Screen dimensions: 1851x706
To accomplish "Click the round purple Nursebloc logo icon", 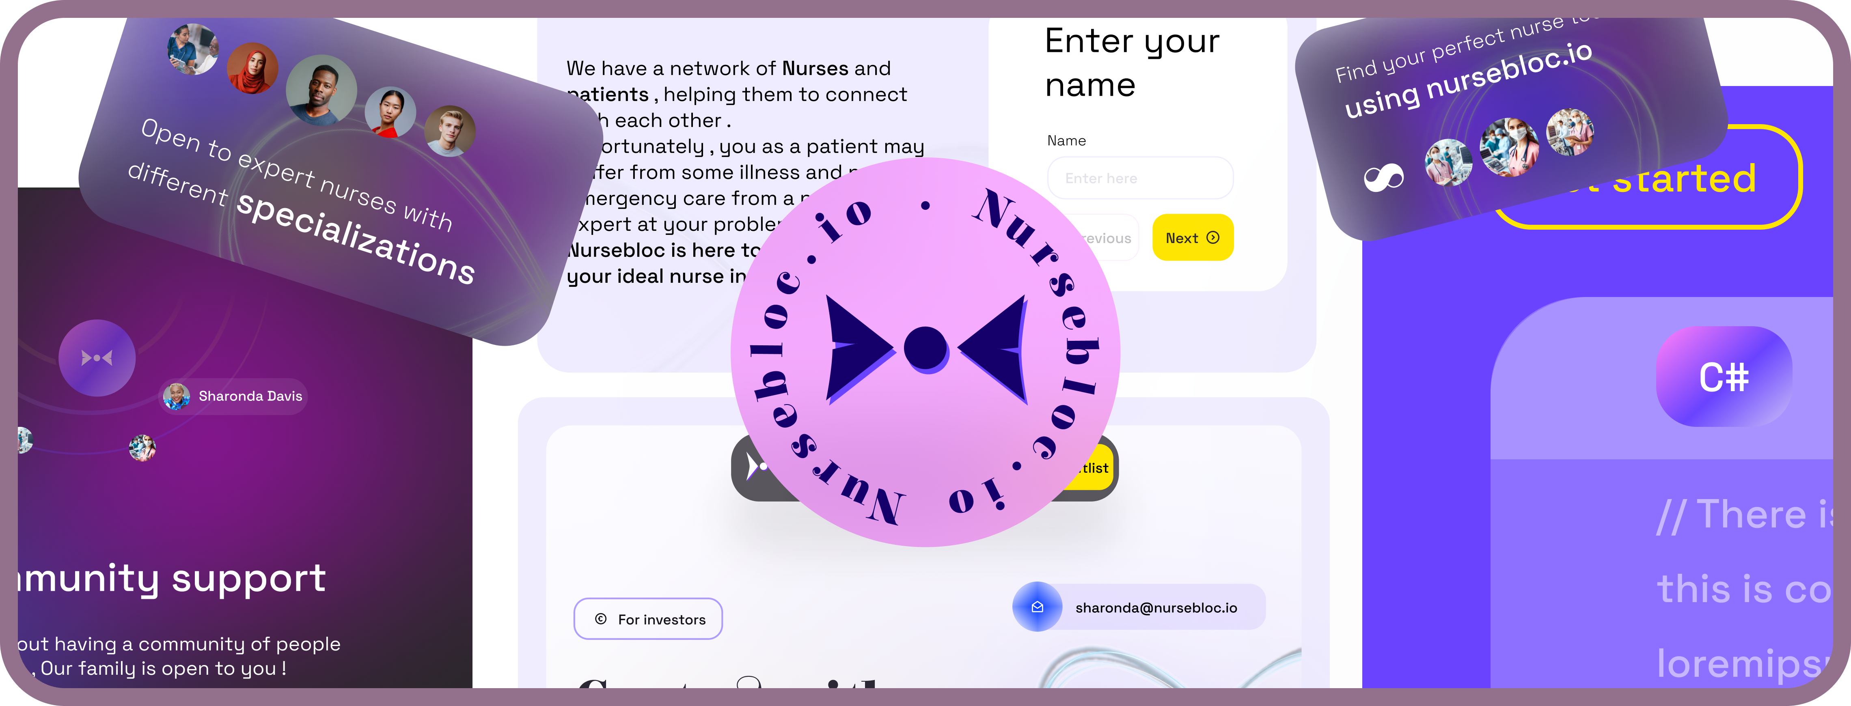I will 97,358.
